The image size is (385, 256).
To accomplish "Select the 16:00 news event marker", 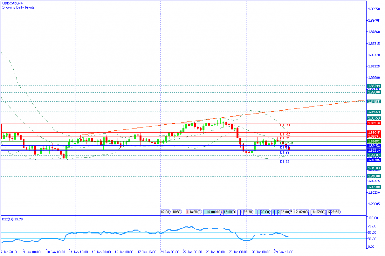I will click(212, 212).
